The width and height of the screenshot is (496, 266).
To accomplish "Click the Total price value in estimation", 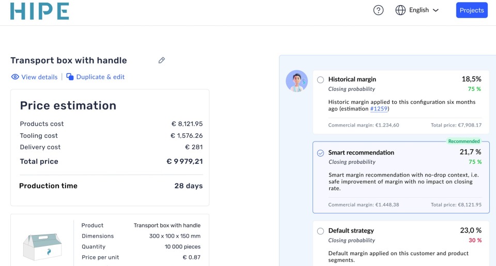I will tap(184, 162).
